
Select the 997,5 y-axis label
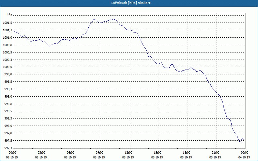8,141
